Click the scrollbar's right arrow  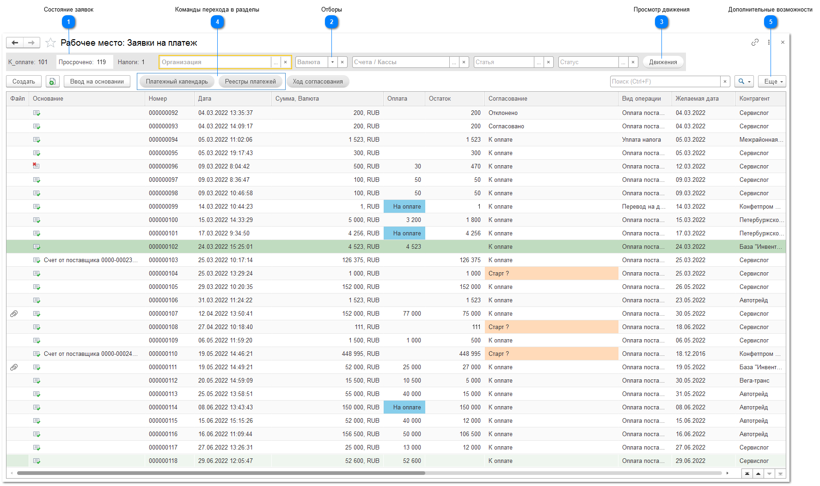pos(728,473)
